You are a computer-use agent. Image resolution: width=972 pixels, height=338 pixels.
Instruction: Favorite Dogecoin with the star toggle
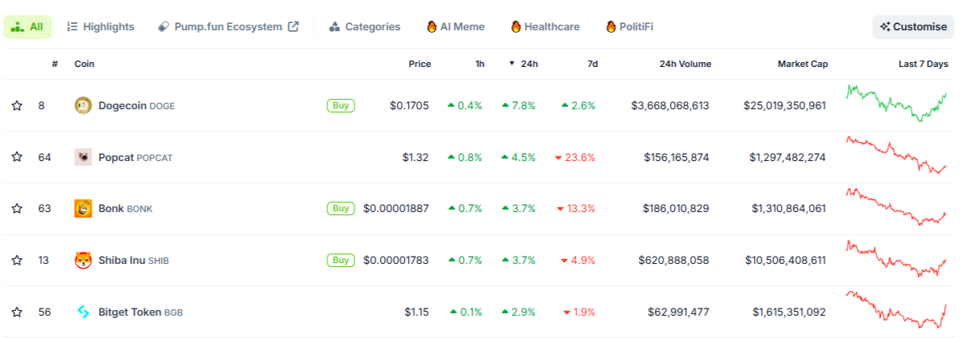point(17,105)
